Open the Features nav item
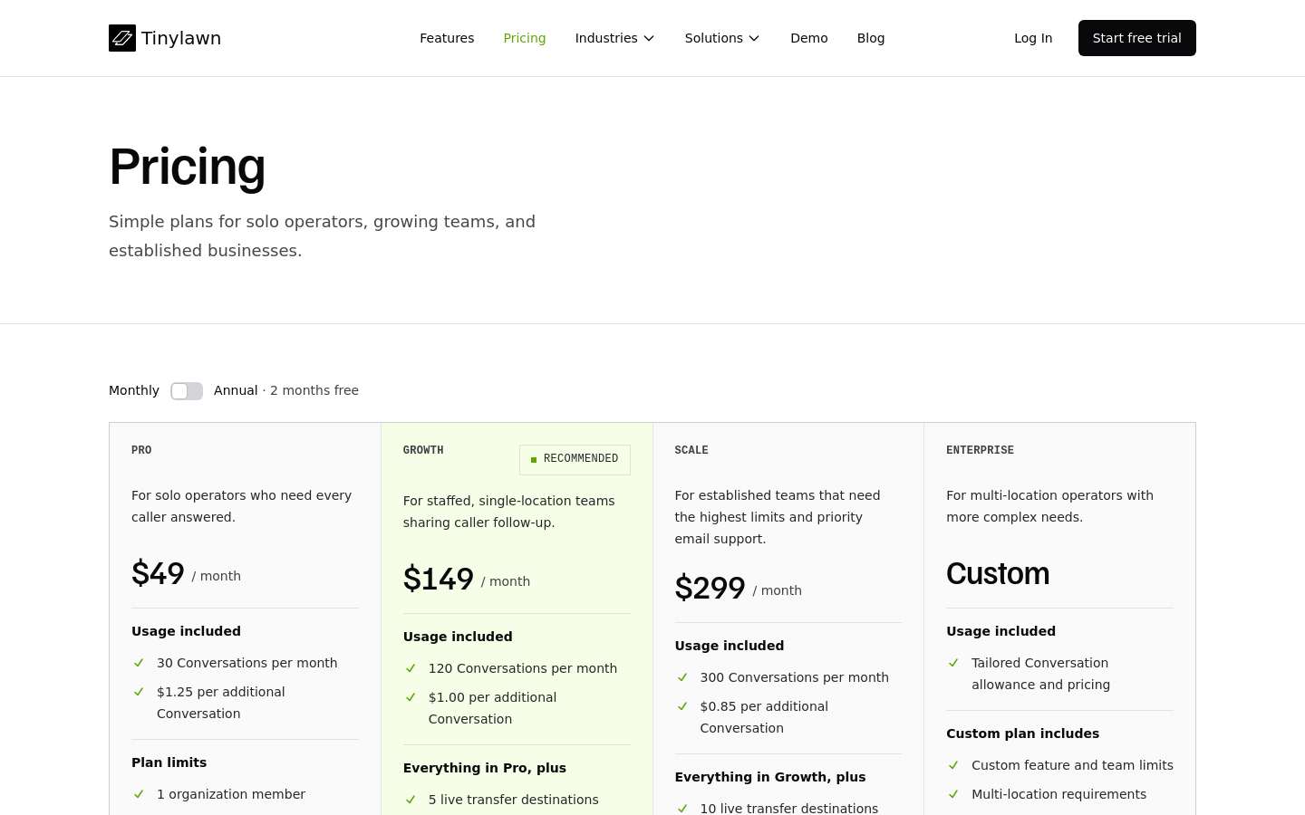1305x815 pixels. (447, 38)
